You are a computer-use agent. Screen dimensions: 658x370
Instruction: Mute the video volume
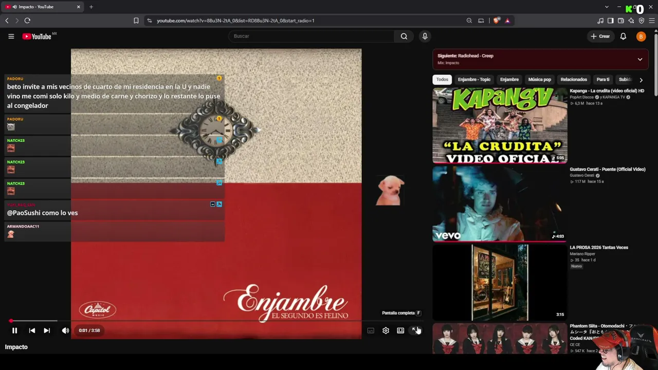pyautogui.click(x=65, y=330)
